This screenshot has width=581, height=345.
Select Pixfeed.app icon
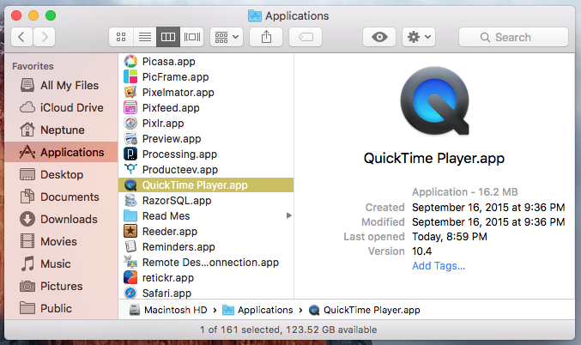[130, 107]
